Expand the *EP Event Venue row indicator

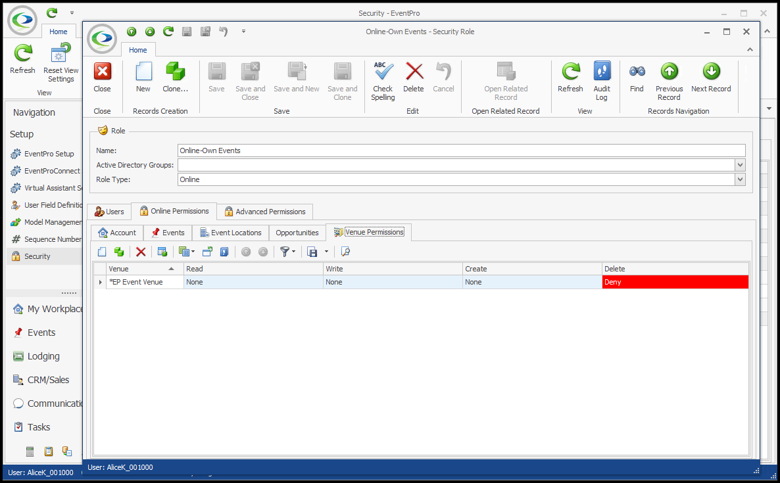coord(100,283)
